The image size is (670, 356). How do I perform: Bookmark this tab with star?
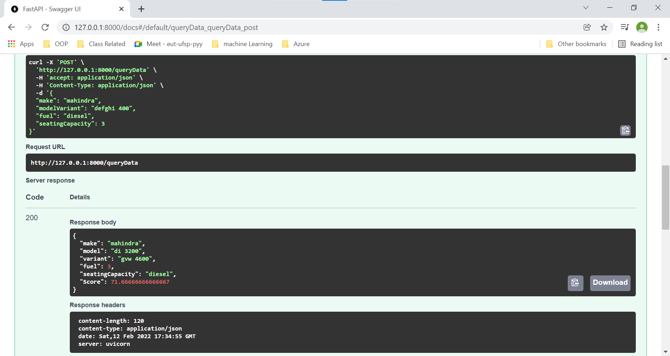(604, 27)
